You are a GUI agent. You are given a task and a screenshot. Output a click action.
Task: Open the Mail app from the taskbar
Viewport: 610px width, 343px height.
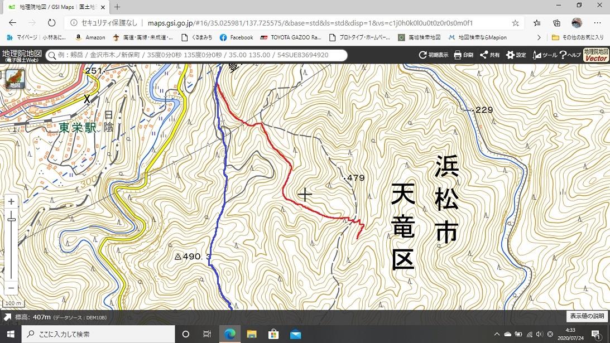click(296, 334)
